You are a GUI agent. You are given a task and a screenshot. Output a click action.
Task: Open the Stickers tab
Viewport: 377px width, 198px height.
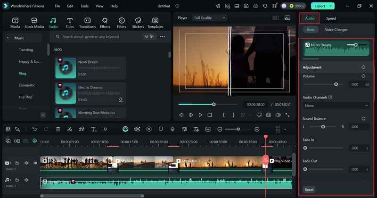pos(138,23)
